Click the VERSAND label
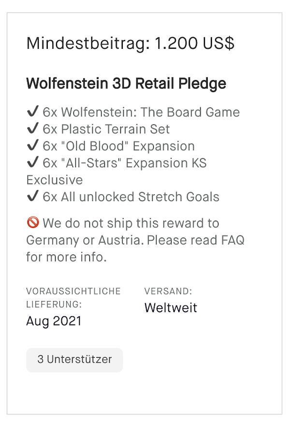The image size is (290, 426). pos(168,291)
